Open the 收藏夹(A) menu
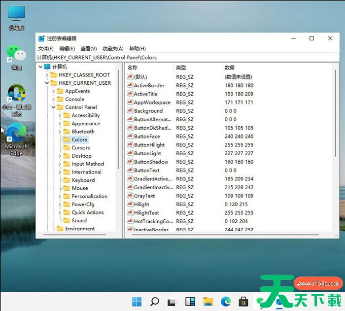Image resolution: width=345 pixels, height=311 pixels. click(113, 49)
